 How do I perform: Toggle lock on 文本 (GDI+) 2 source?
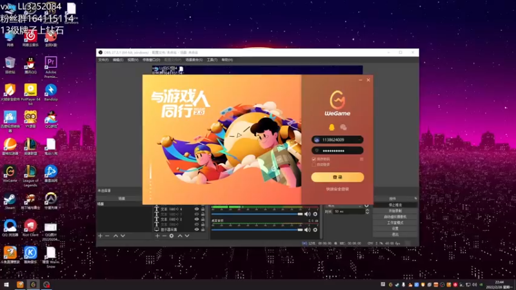(x=203, y=219)
